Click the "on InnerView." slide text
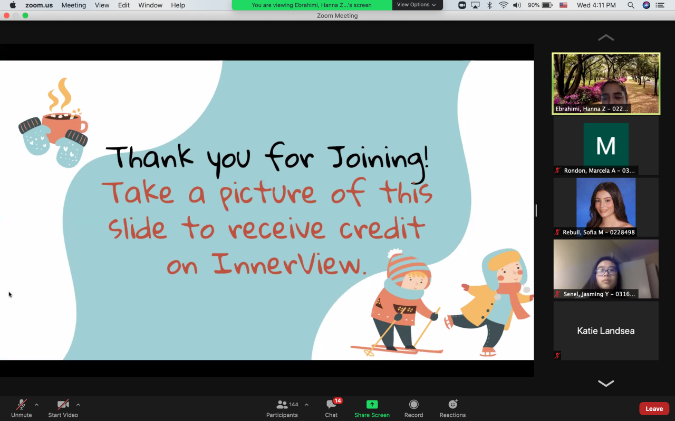675x421 pixels. click(x=266, y=263)
